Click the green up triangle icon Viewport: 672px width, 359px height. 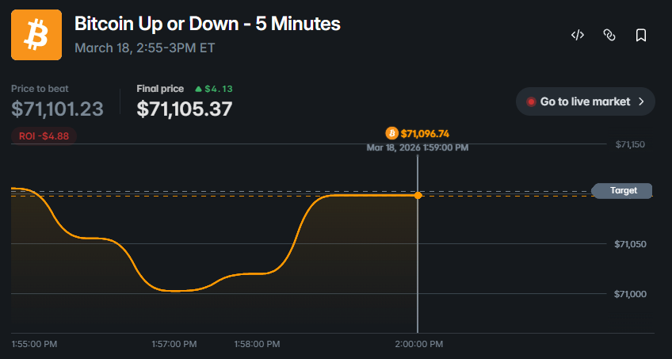tap(198, 89)
